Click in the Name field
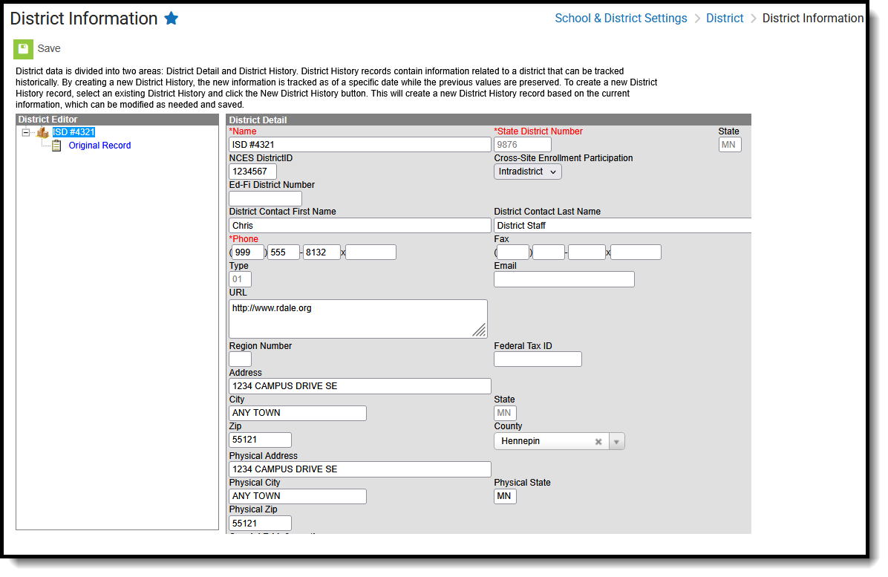 (359, 144)
